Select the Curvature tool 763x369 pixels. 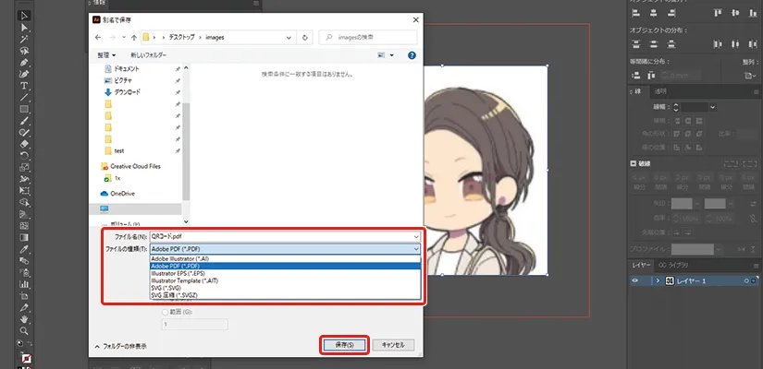[x=24, y=75]
